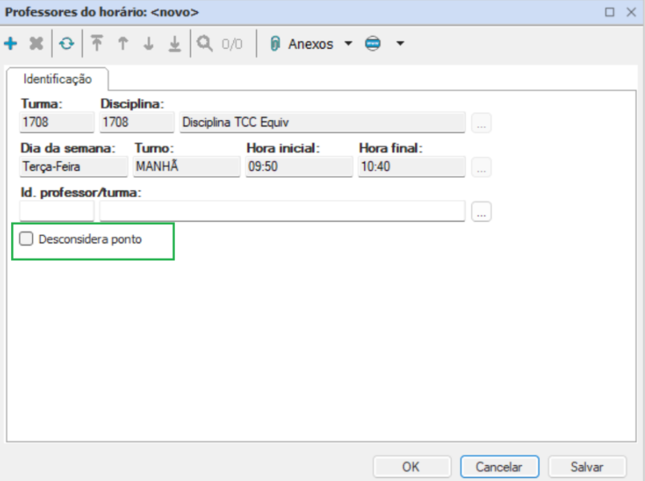Click the Cancelar button
This screenshot has height=481, width=645.
pos(499,467)
